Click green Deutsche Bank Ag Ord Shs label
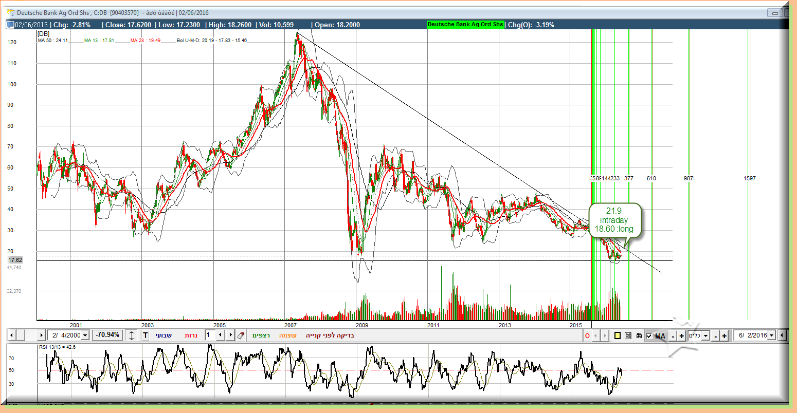 [465, 25]
